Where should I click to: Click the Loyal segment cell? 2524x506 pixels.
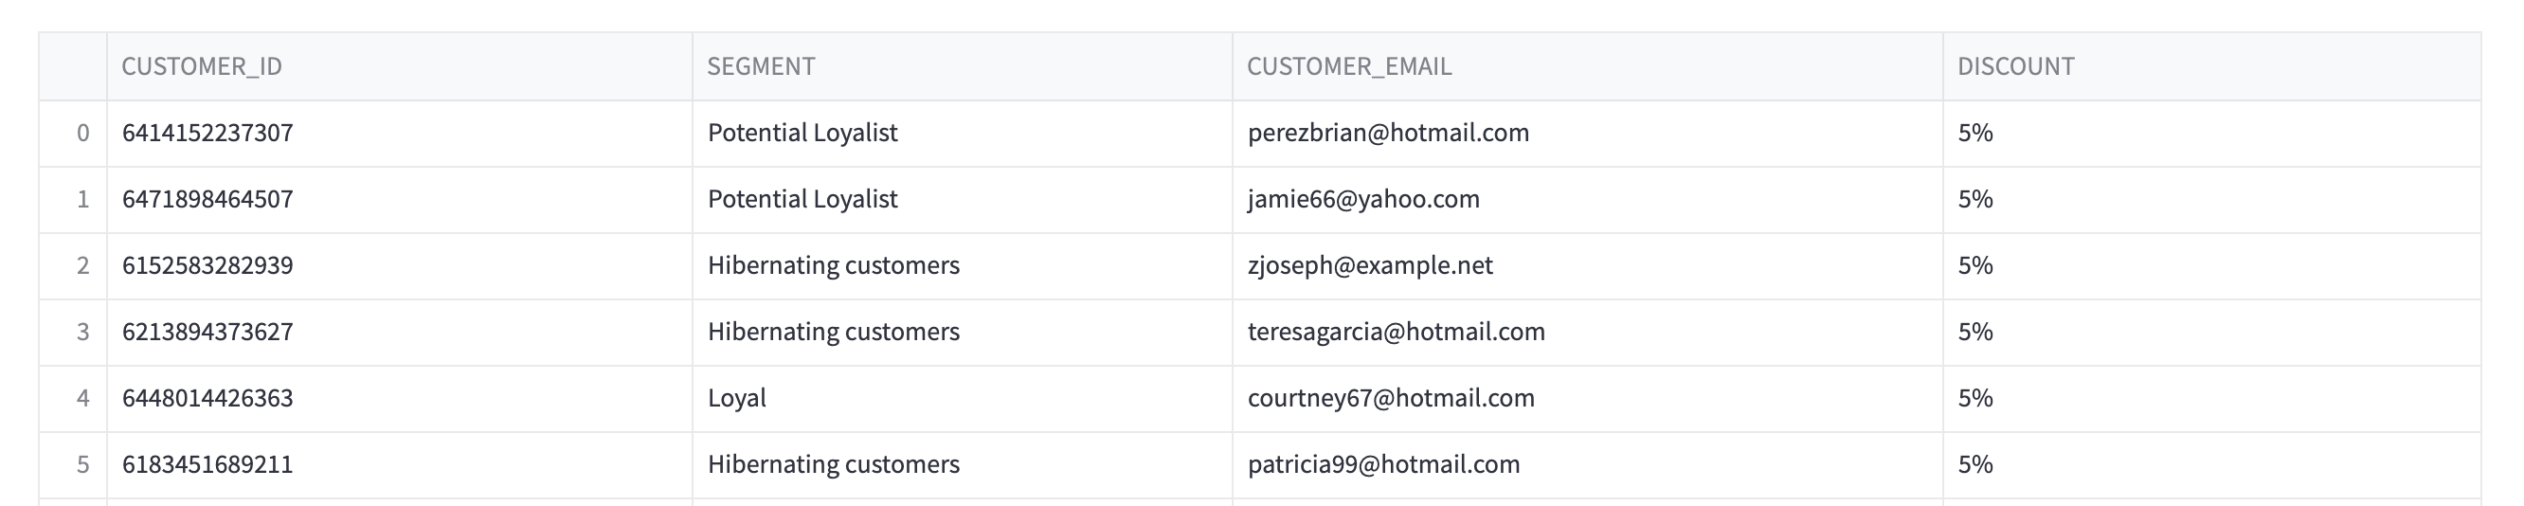coord(963,399)
